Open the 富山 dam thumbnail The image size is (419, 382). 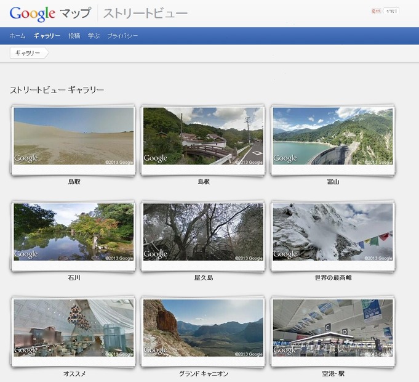333,136
